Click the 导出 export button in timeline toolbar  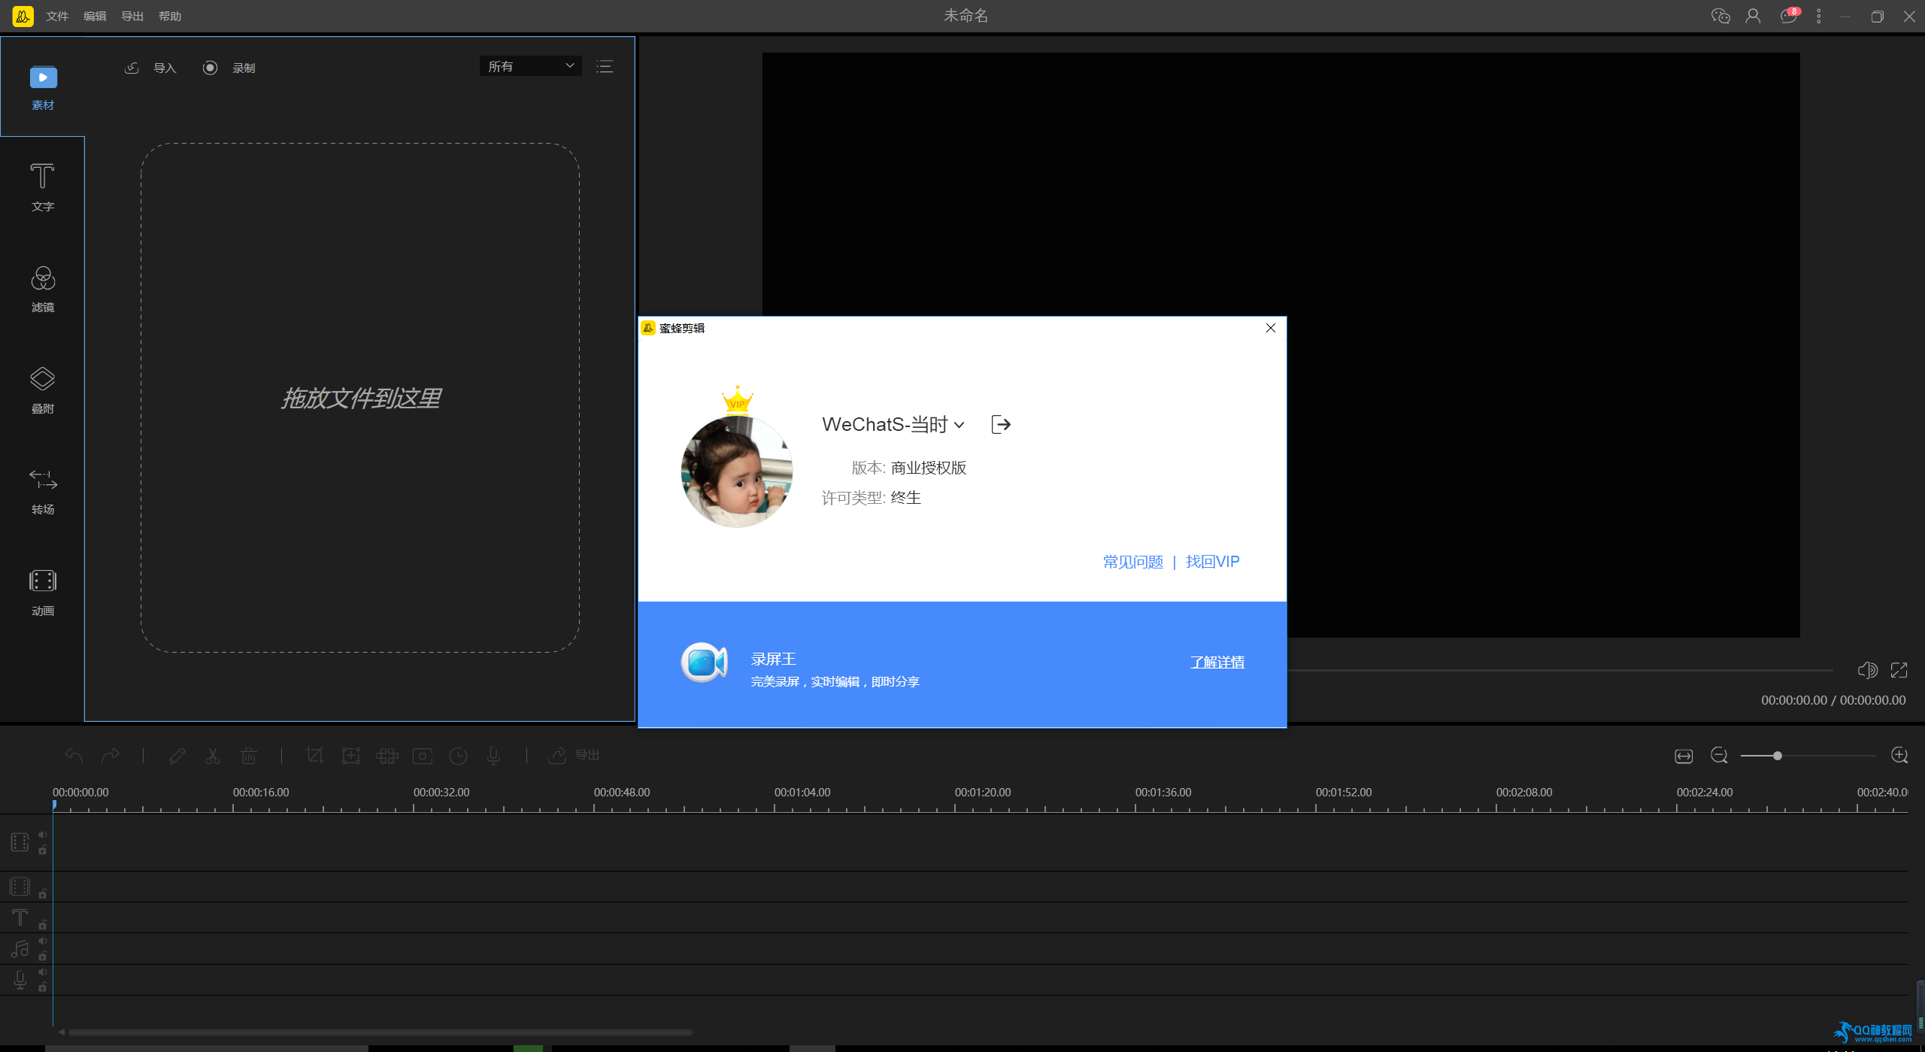[574, 755]
